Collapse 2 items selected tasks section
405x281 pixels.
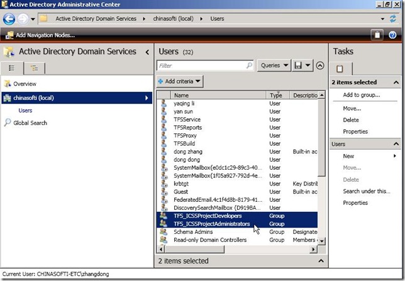tap(396, 82)
